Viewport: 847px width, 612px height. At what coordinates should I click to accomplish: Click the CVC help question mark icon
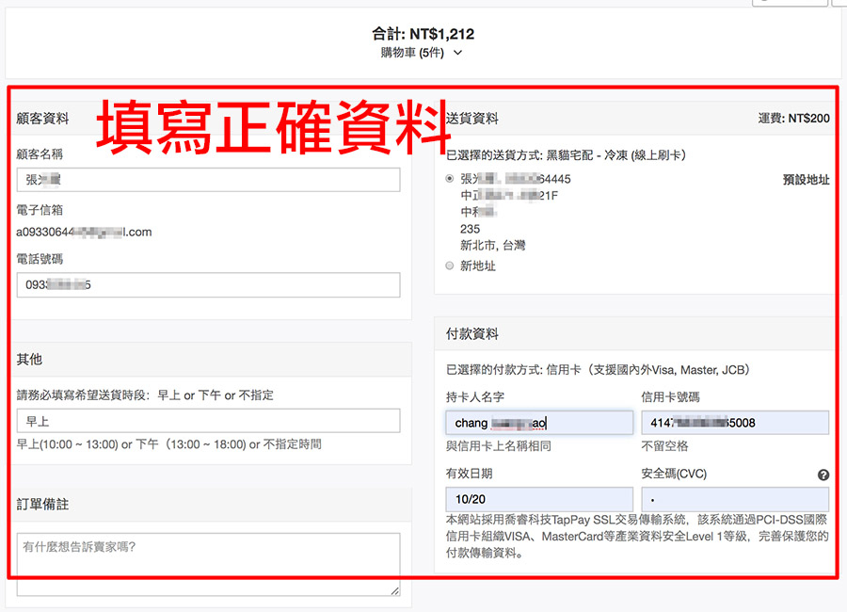point(823,475)
